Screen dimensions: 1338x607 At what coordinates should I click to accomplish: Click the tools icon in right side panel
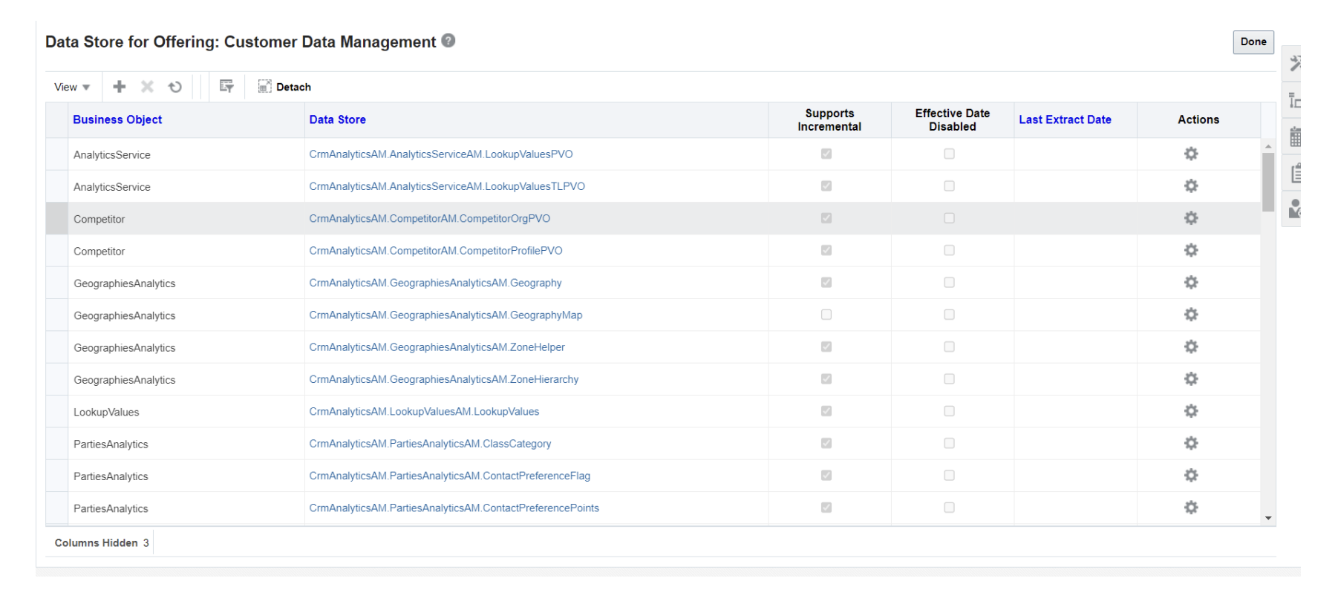tap(1295, 63)
